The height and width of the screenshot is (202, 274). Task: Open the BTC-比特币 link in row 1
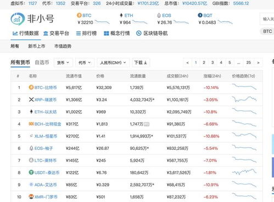46,87
